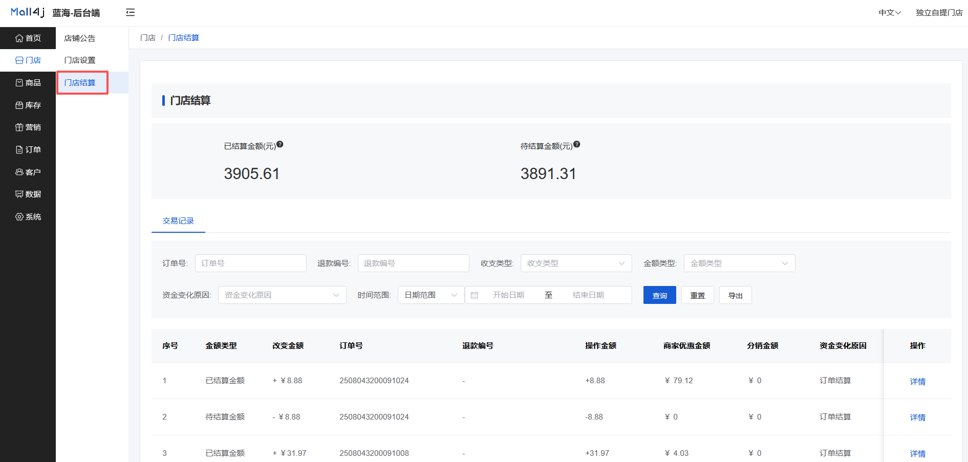
Task: Open the 资金变化原因 dropdown
Action: pos(282,295)
